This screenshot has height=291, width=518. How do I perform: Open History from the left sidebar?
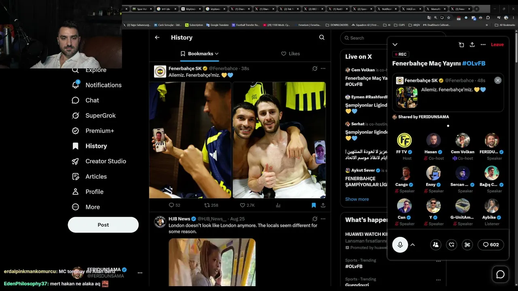click(89, 146)
